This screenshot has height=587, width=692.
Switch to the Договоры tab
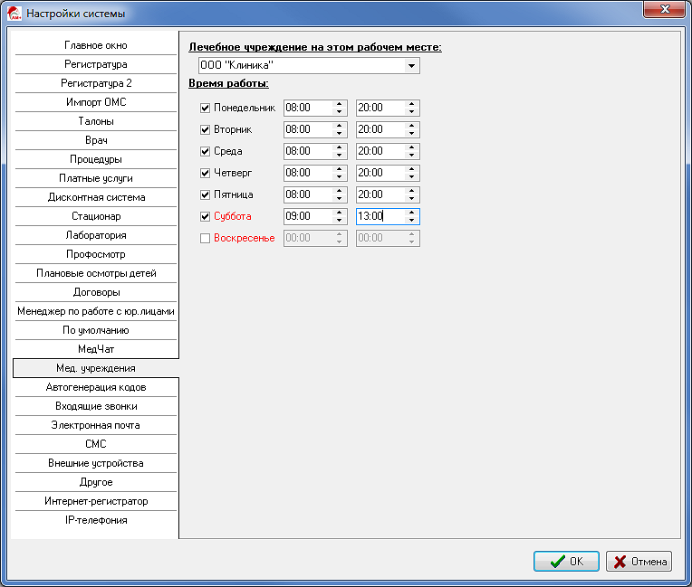[x=96, y=292]
